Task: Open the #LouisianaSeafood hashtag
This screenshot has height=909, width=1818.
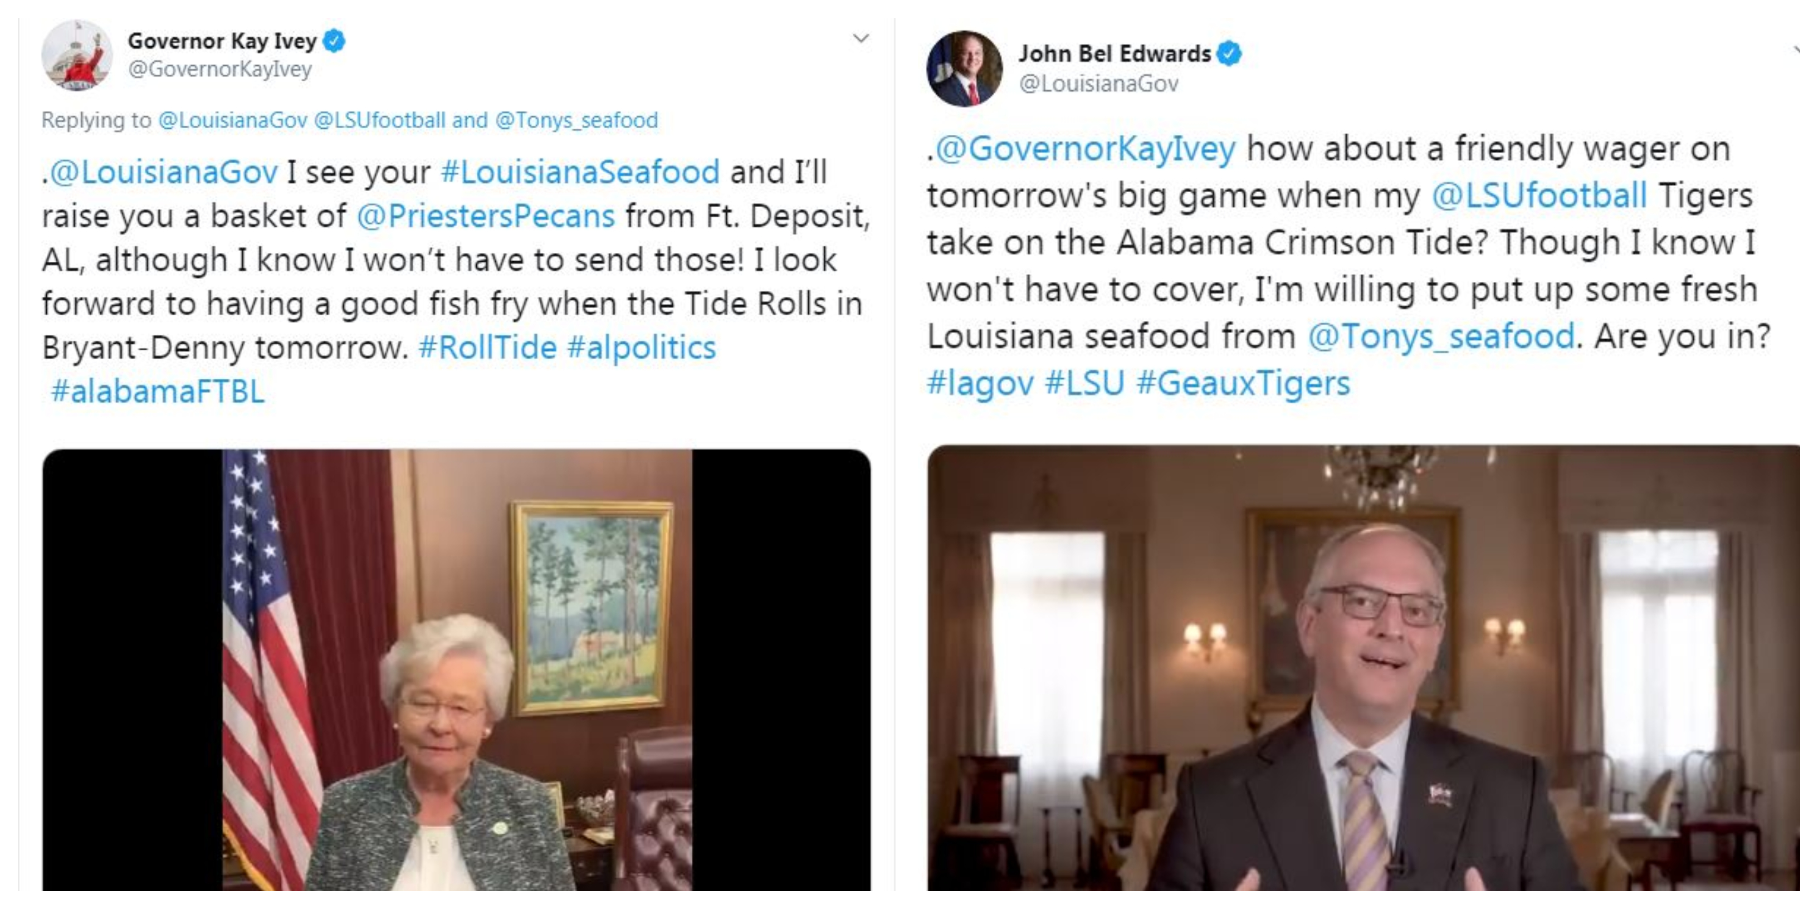Action: pos(580,172)
